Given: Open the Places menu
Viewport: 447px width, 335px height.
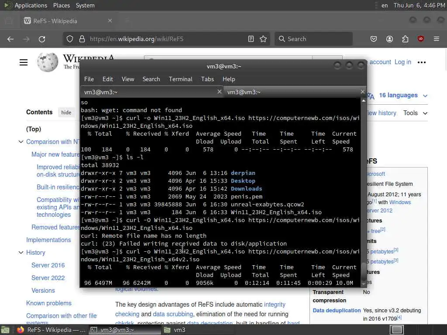Looking at the screenshot, I should click(61, 5).
